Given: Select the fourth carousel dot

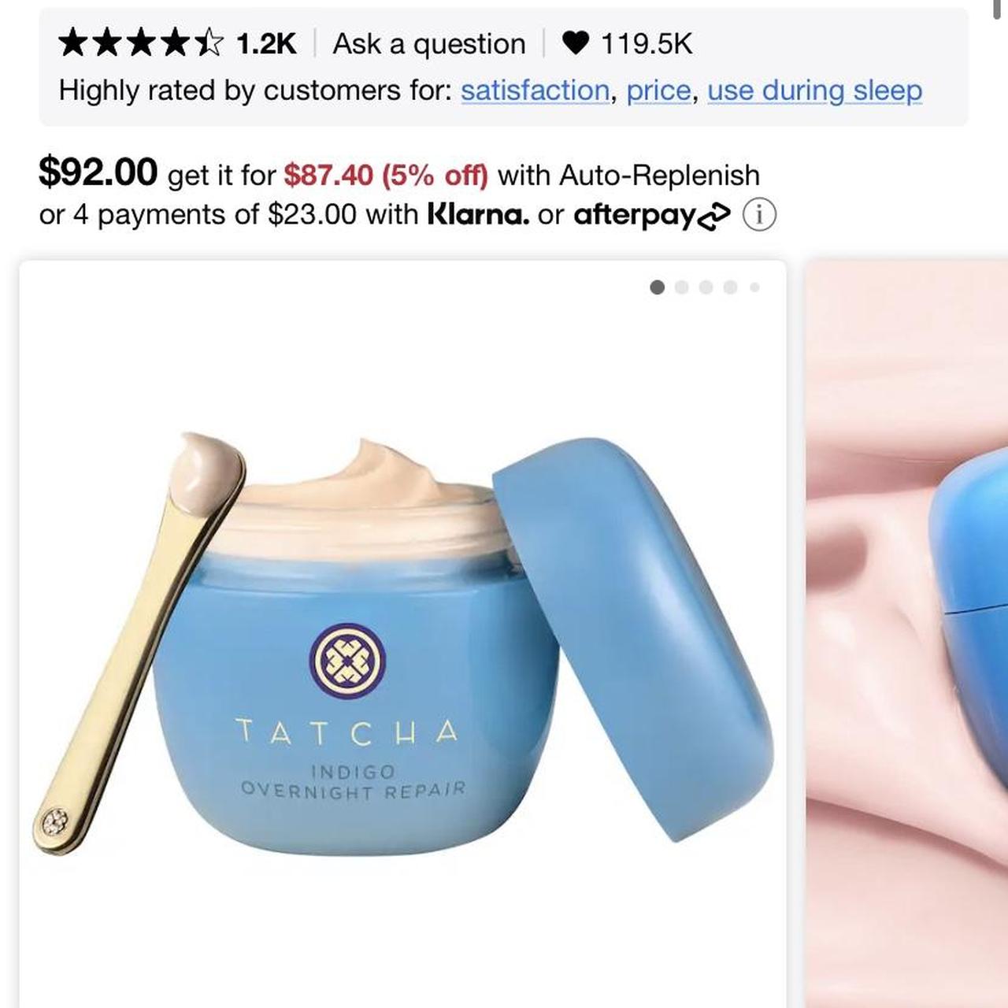Looking at the screenshot, I should [730, 287].
